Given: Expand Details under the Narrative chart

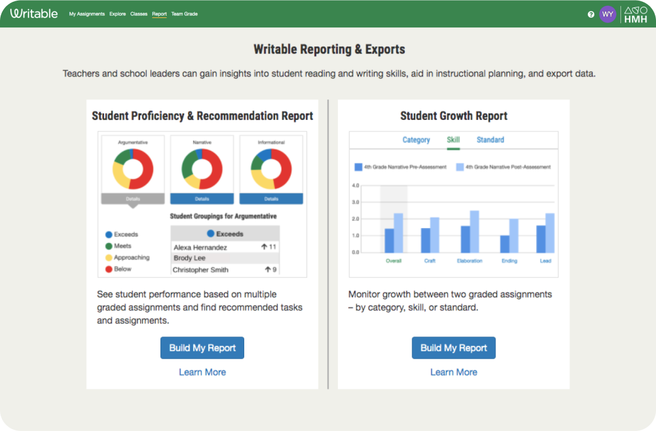Looking at the screenshot, I should pos(202,198).
